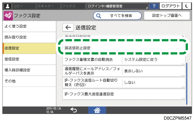Open the ファクス function tab
Image resolution: width=194 pixels, height=121 pixels.
pyautogui.click(x=73, y=6)
